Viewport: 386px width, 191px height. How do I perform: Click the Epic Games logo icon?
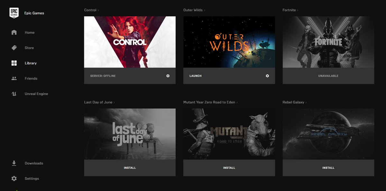(x=14, y=13)
